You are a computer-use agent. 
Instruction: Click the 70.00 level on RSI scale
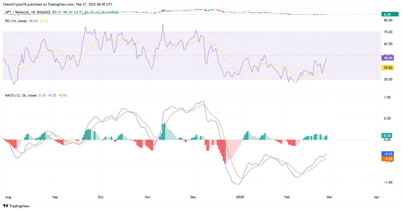click(x=388, y=32)
